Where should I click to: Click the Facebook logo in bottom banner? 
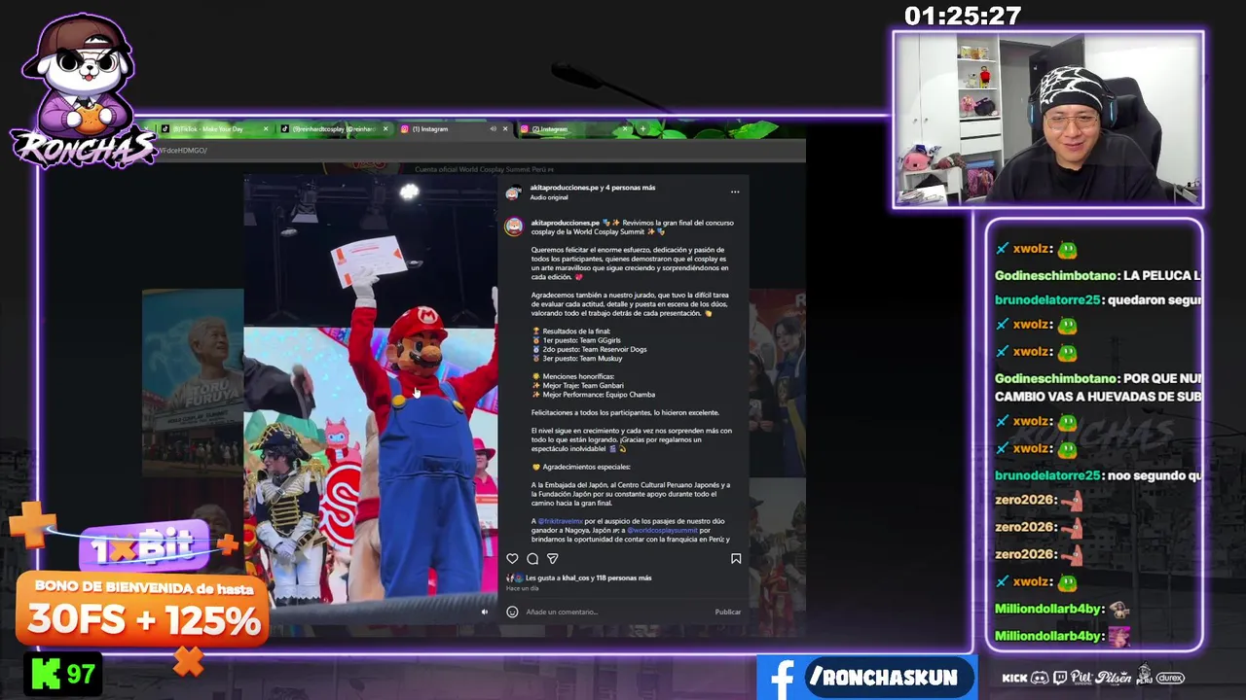click(x=782, y=680)
